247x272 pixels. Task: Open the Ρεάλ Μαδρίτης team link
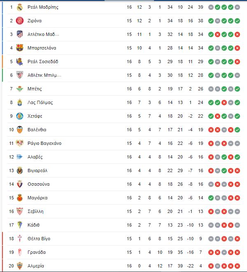(43, 7)
